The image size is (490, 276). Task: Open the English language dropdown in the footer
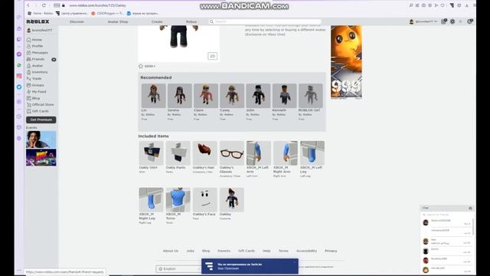(178, 269)
